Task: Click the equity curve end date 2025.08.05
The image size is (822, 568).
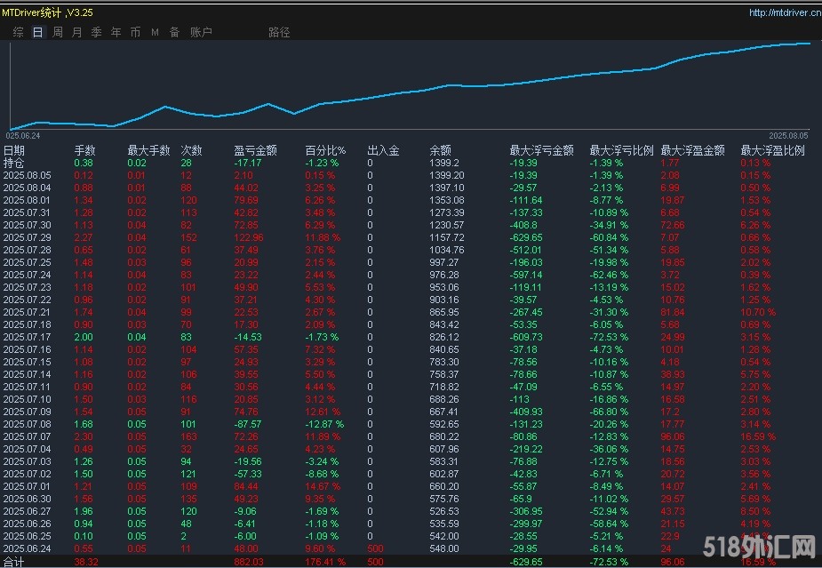Action: [x=788, y=135]
